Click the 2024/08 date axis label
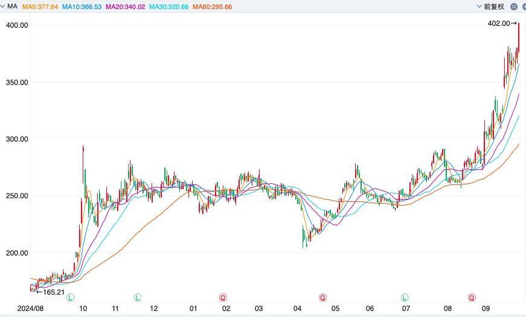 tap(14, 308)
